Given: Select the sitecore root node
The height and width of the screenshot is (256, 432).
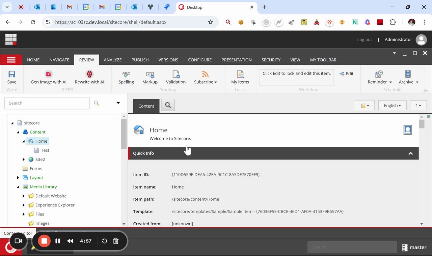Looking at the screenshot, I should [x=32, y=123].
